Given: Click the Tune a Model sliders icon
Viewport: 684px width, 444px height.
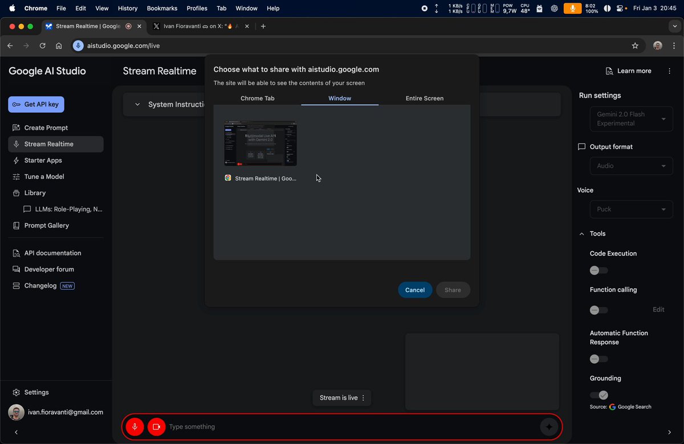Looking at the screenshot, I should coord(16,176).
